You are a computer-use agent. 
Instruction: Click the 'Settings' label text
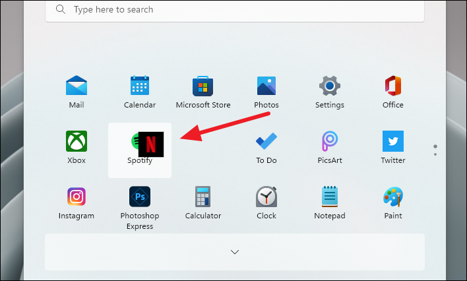pyautogui.click(x=330, y=105)
